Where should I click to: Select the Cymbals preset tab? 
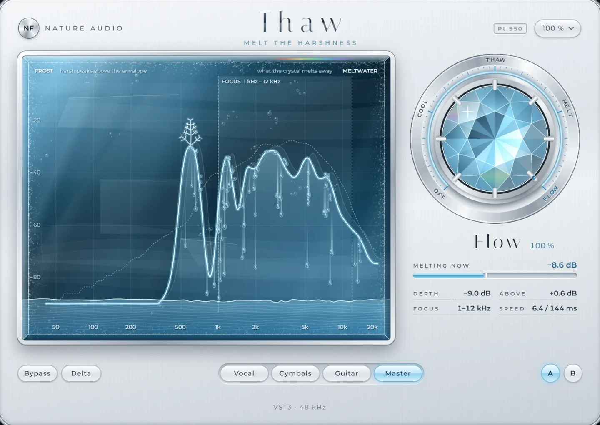295,373
